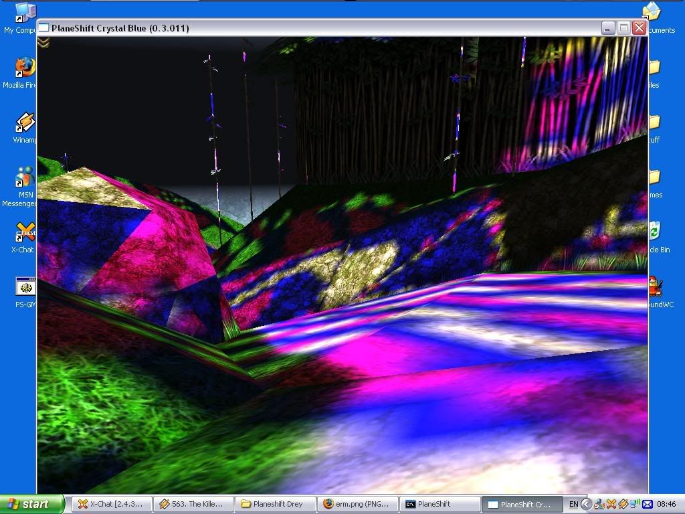The height and width of the screenshot is (514, 685).
Task: Open X-Chat desktop shortcut
Action: point(25,234)
